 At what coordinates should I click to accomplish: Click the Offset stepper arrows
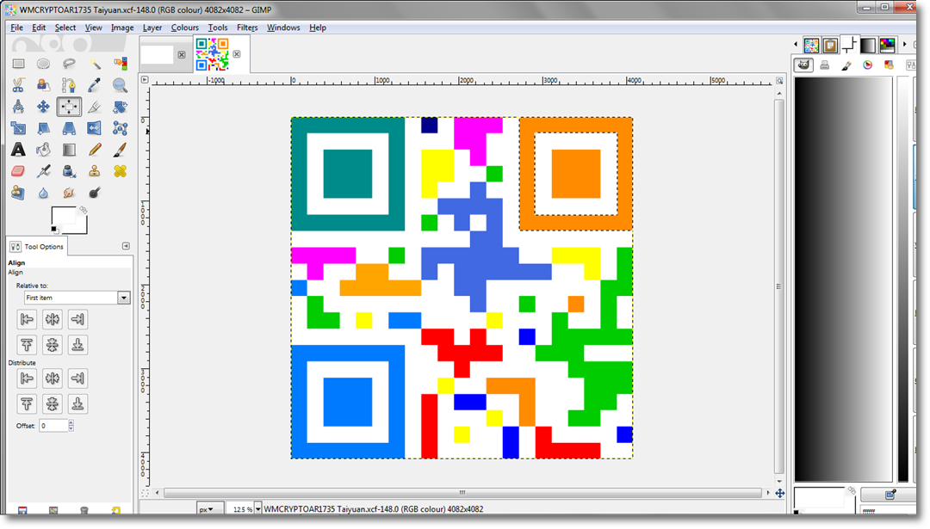coord(71,425)
